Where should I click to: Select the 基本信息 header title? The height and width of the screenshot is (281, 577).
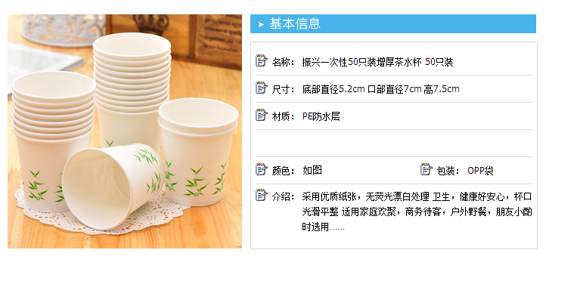coord(295,23)
